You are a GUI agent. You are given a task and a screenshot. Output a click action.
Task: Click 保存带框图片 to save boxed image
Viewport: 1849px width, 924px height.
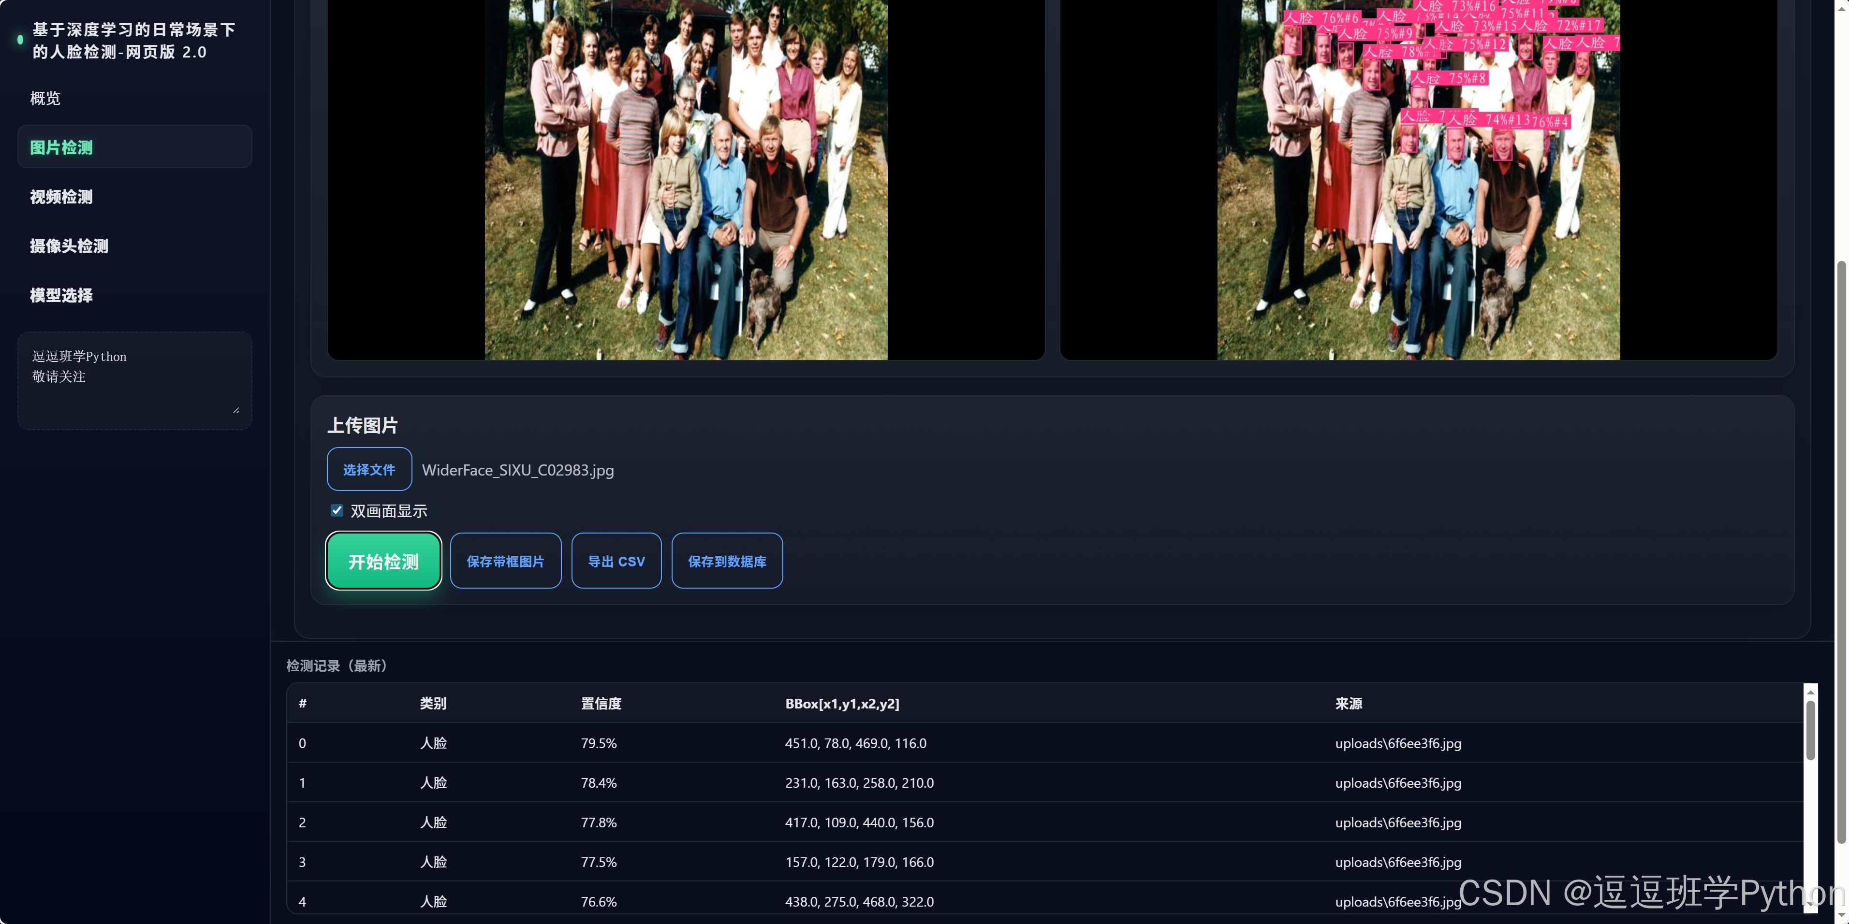505,561
